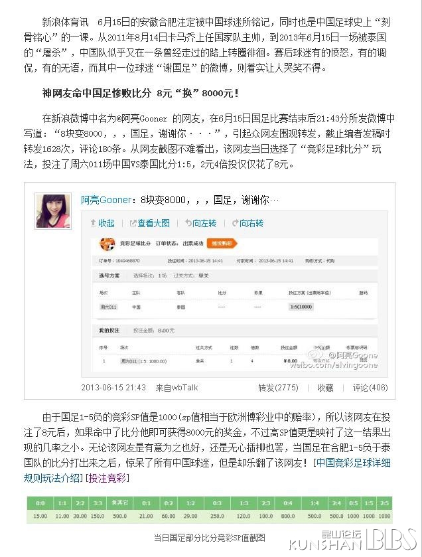
Task: Collapse image with the 收起 arrow icon
Action: point(102,223)
